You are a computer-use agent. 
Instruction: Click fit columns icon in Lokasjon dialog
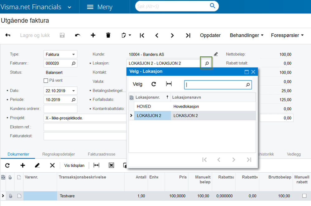(169, 84)
